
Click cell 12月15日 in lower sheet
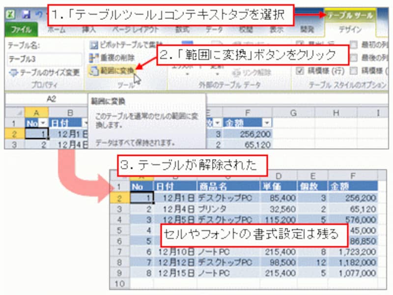pyautogui.click(x=175, y=273)
